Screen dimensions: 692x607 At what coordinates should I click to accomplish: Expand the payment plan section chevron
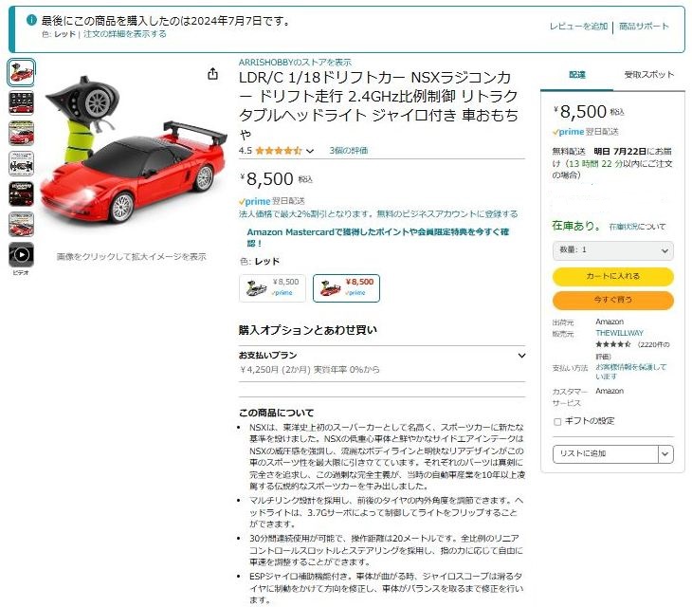[521, 356]
